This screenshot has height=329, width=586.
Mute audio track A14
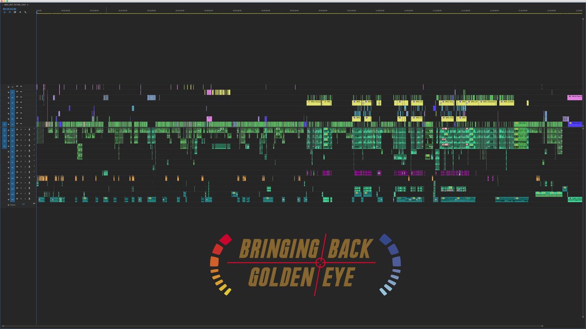coord(21,199)
